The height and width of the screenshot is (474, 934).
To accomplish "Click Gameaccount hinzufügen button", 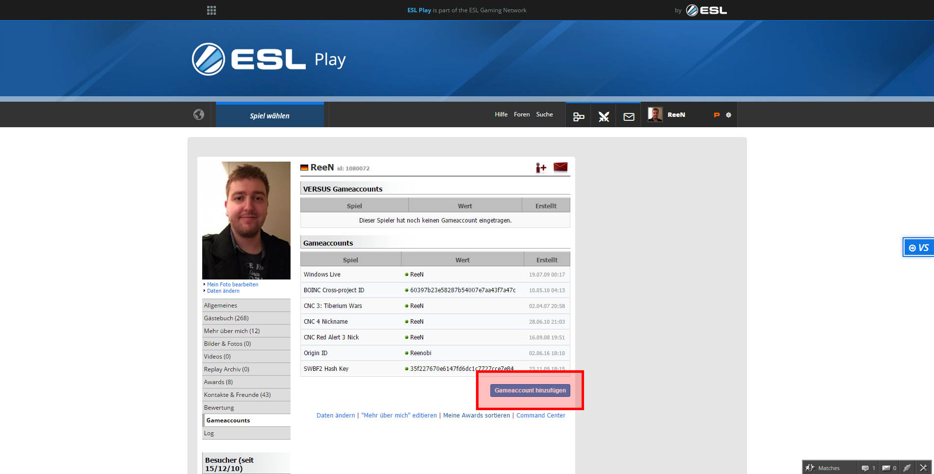I will (530, 390).
